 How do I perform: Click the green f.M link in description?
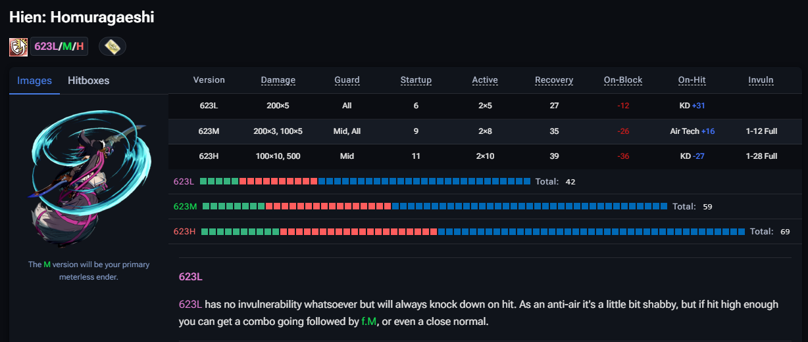tap(369, 322)
